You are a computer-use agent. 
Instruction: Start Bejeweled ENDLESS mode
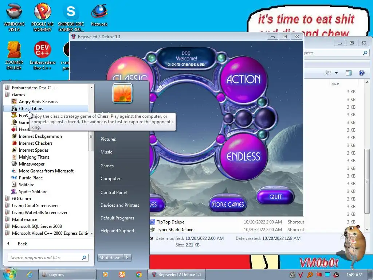243,157
